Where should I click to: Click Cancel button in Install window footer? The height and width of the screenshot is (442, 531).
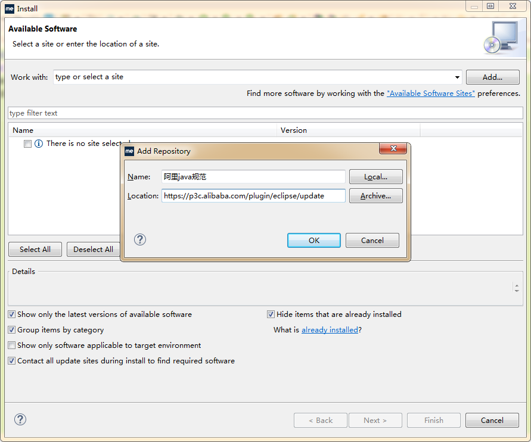(492, 421)
